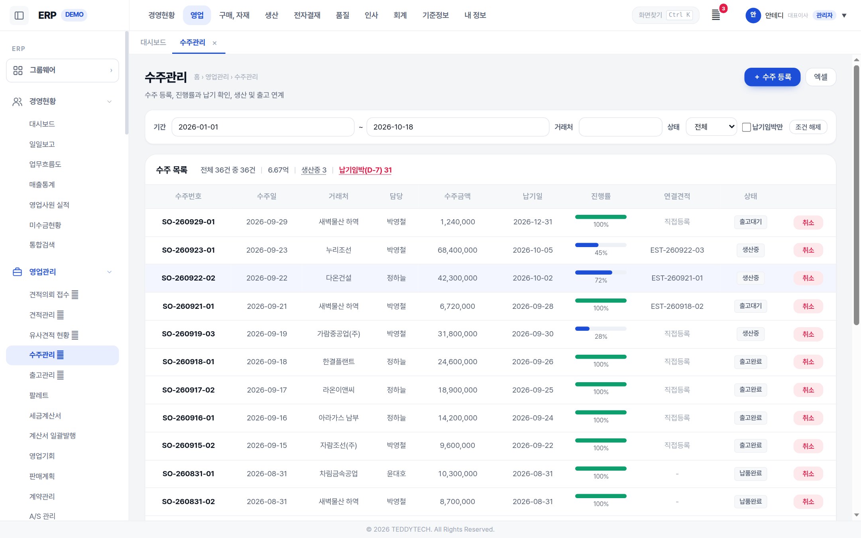
Task: Open the 영업 top menu
Action: pyautogui.click(x=197, y=15)
